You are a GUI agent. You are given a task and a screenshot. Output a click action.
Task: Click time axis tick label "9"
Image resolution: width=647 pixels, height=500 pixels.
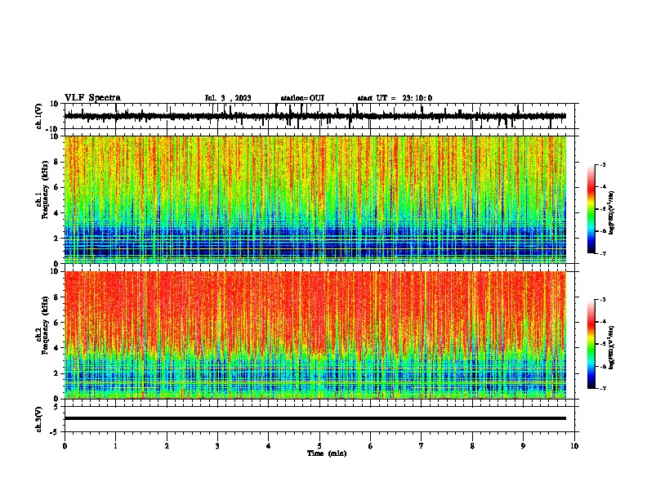tap(523, 446)
